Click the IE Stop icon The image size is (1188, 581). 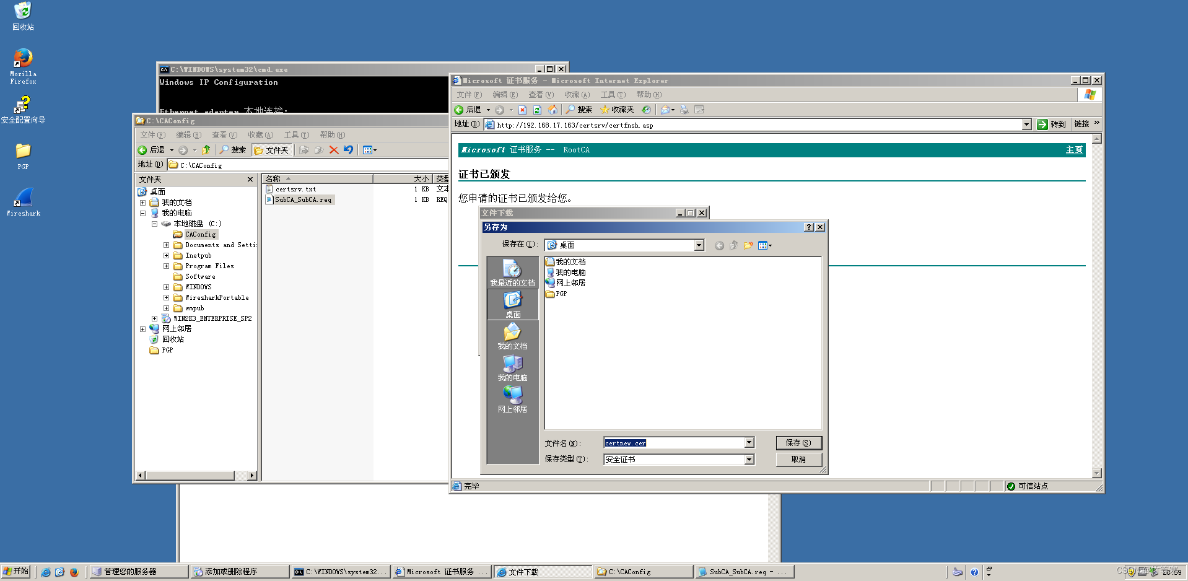(x=522, y=110)
